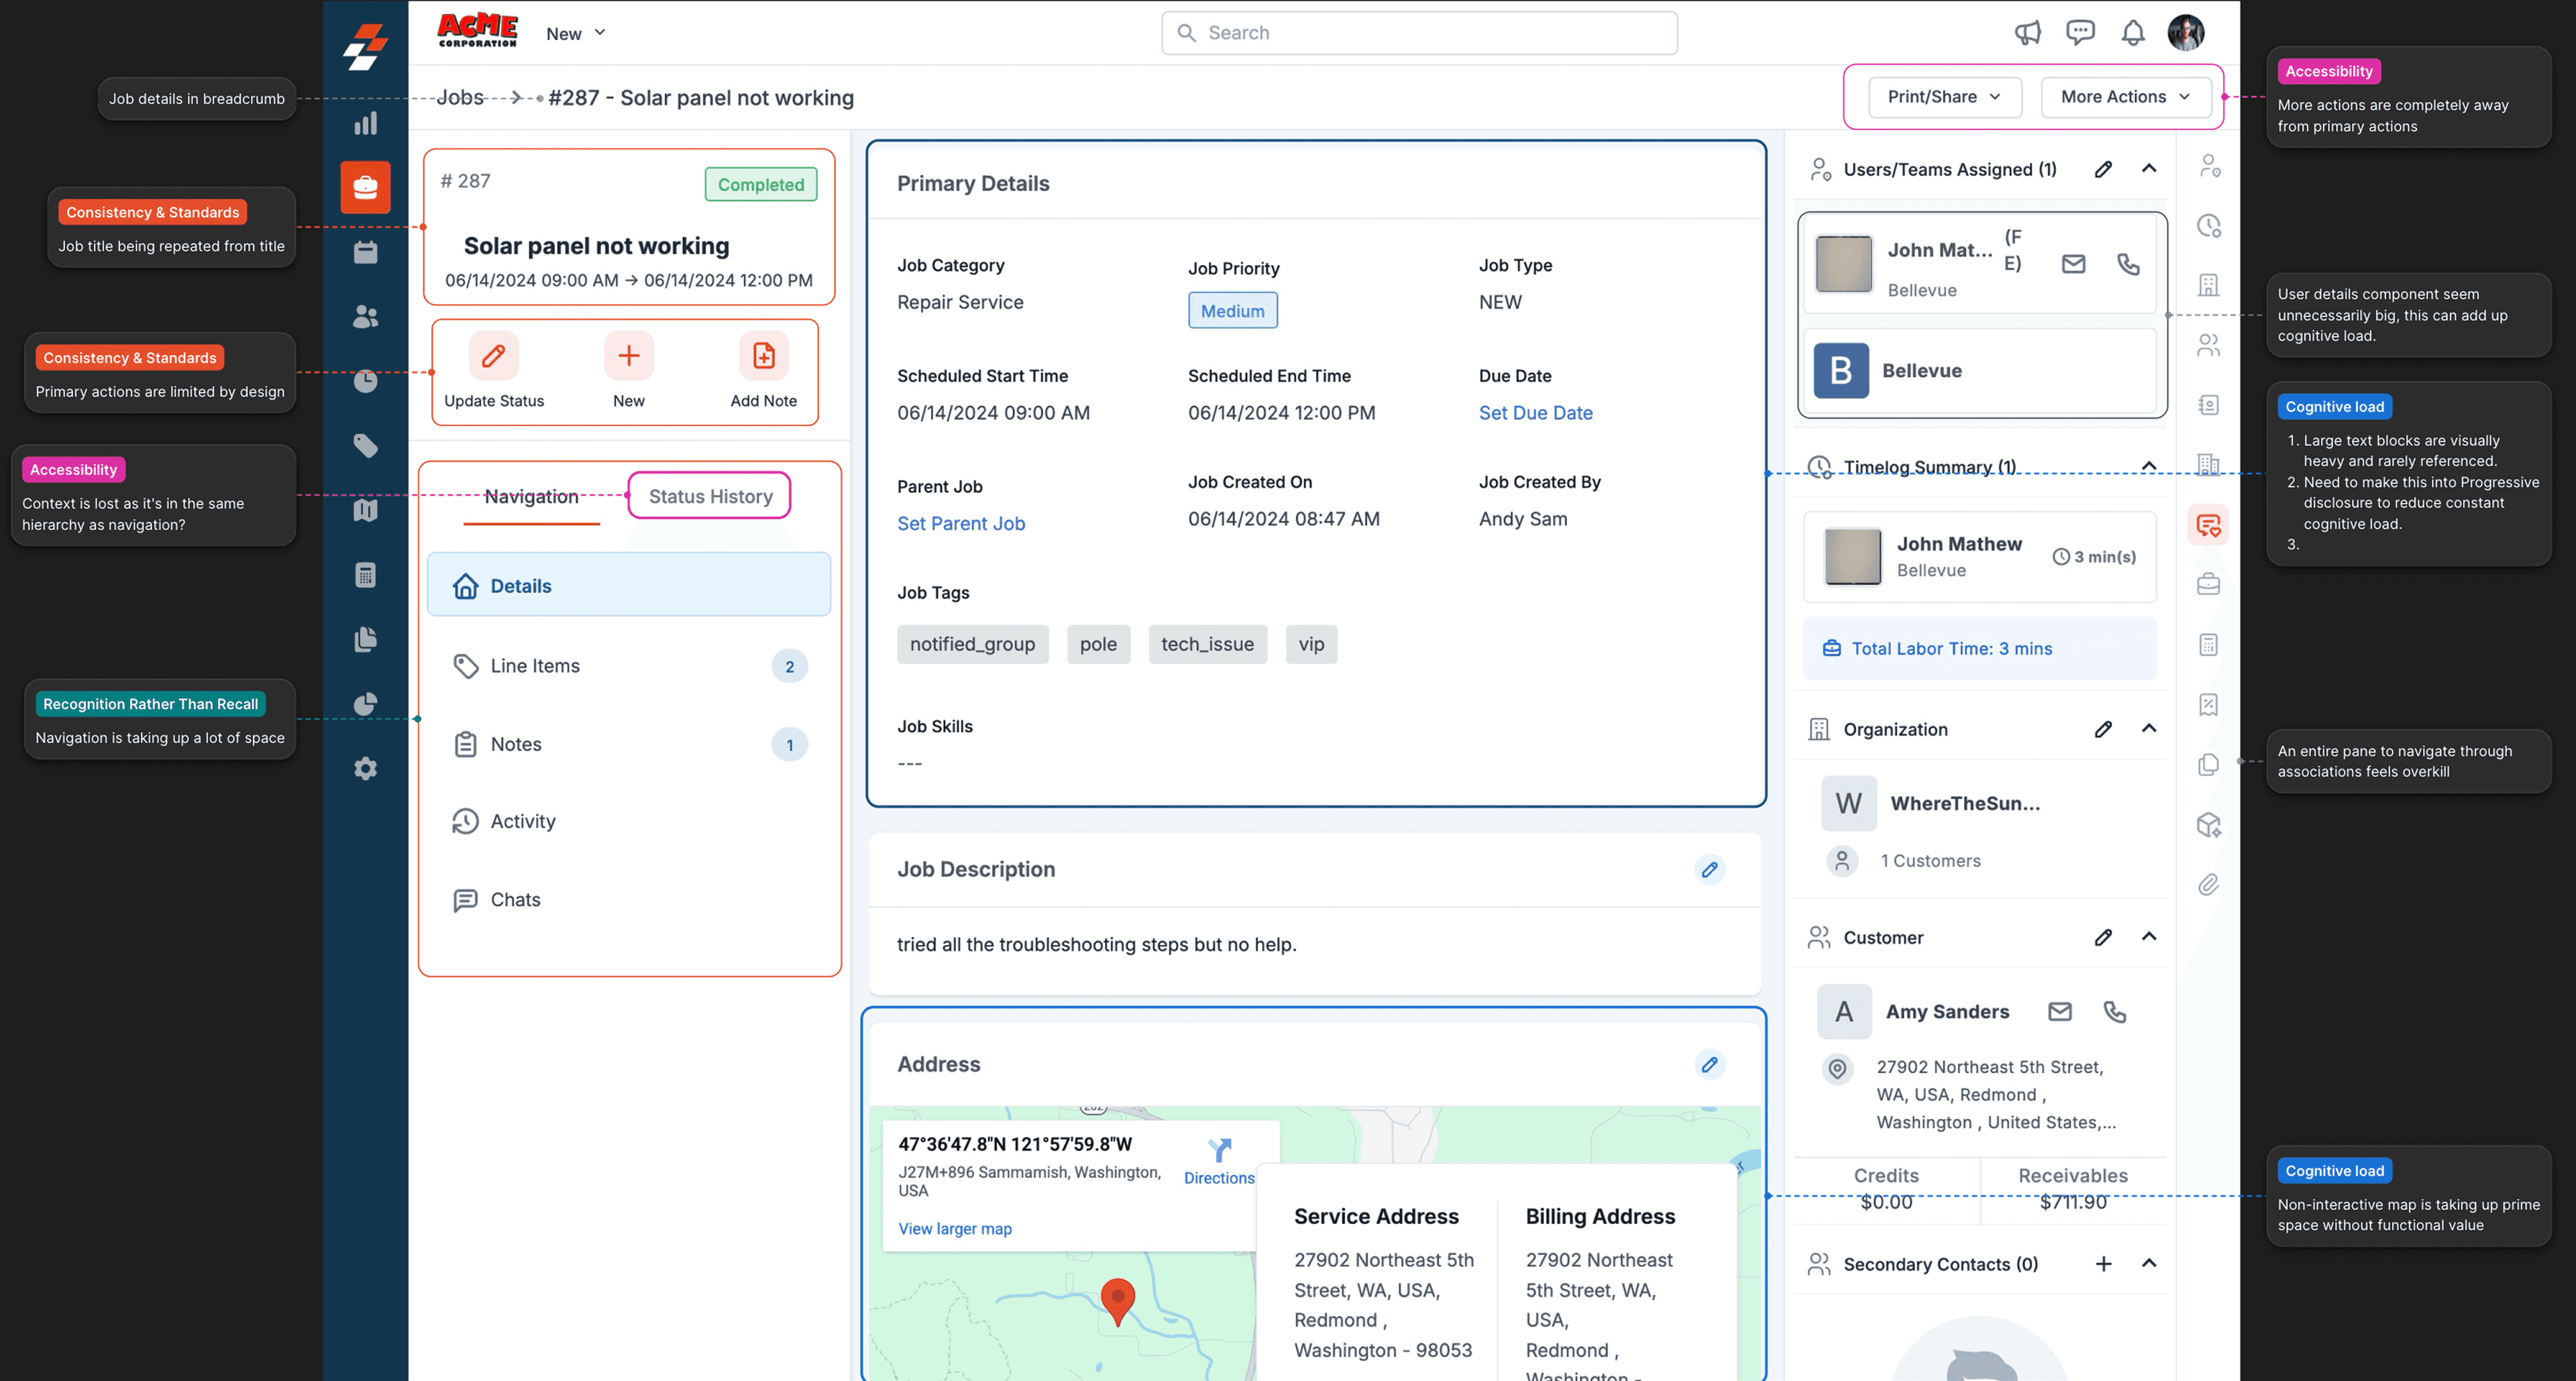
Task: Edit the Job Description with pencil icon
Action: click(x=1710, y=869)
